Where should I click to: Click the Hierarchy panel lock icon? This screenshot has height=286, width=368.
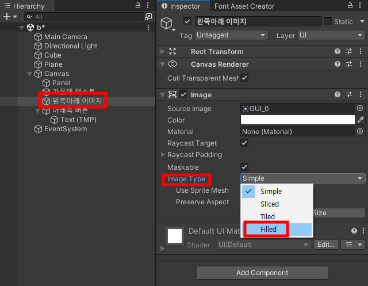click(x=138, y=5)
